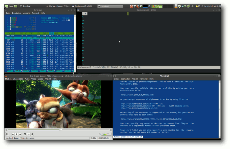Skip to next track in VLC

click(x=20, y=134)
